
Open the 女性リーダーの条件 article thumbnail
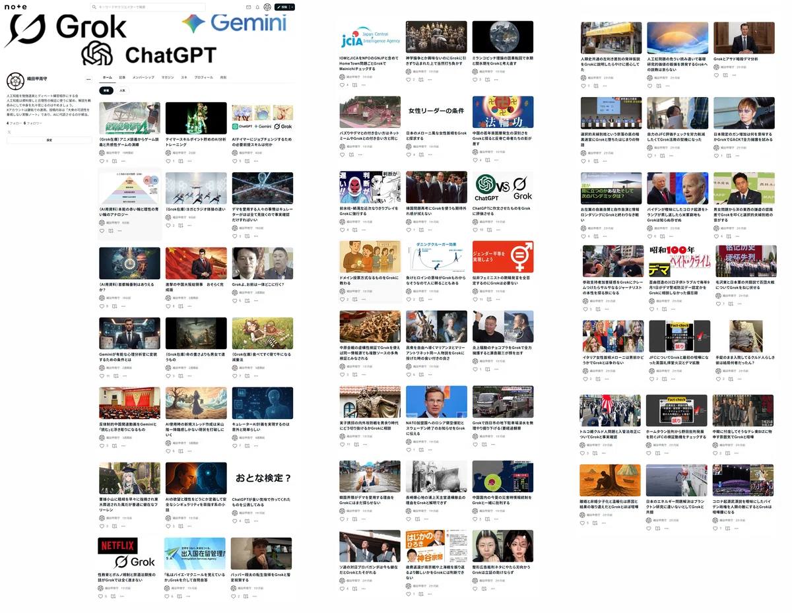pyautogui.click(x=436, y=112)
